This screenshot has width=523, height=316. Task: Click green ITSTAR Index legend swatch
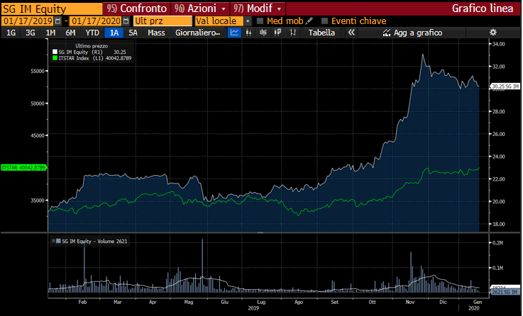(55, 57)
